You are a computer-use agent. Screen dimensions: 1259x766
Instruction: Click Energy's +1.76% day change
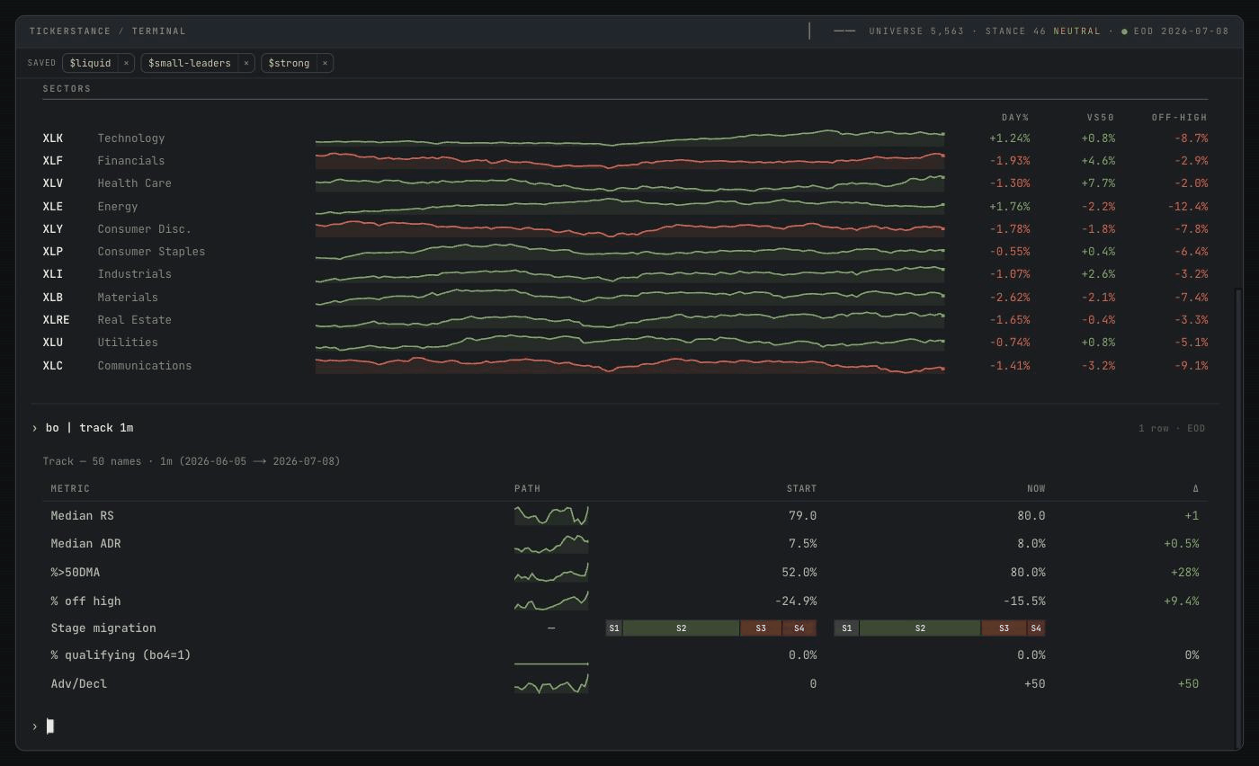click(x=1009, y=207)
